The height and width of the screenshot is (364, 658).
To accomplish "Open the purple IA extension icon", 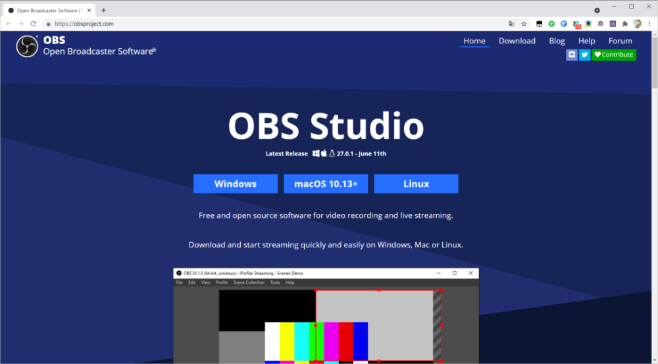I will click(x=613, y=24).
